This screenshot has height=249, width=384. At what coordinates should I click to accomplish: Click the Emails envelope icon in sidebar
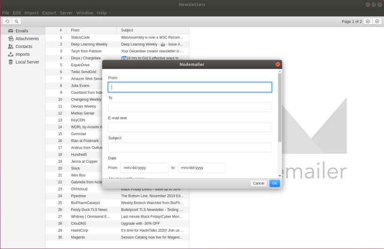click(x=10, y=31)
